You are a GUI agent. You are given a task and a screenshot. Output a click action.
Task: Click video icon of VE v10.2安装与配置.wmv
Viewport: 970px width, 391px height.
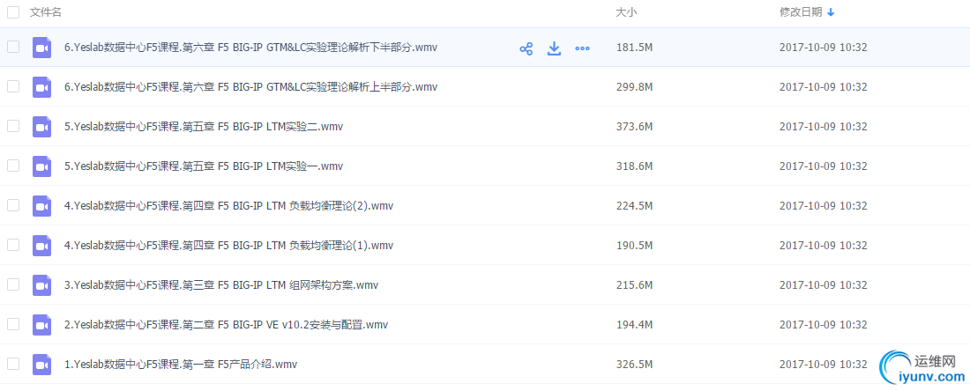41,324
